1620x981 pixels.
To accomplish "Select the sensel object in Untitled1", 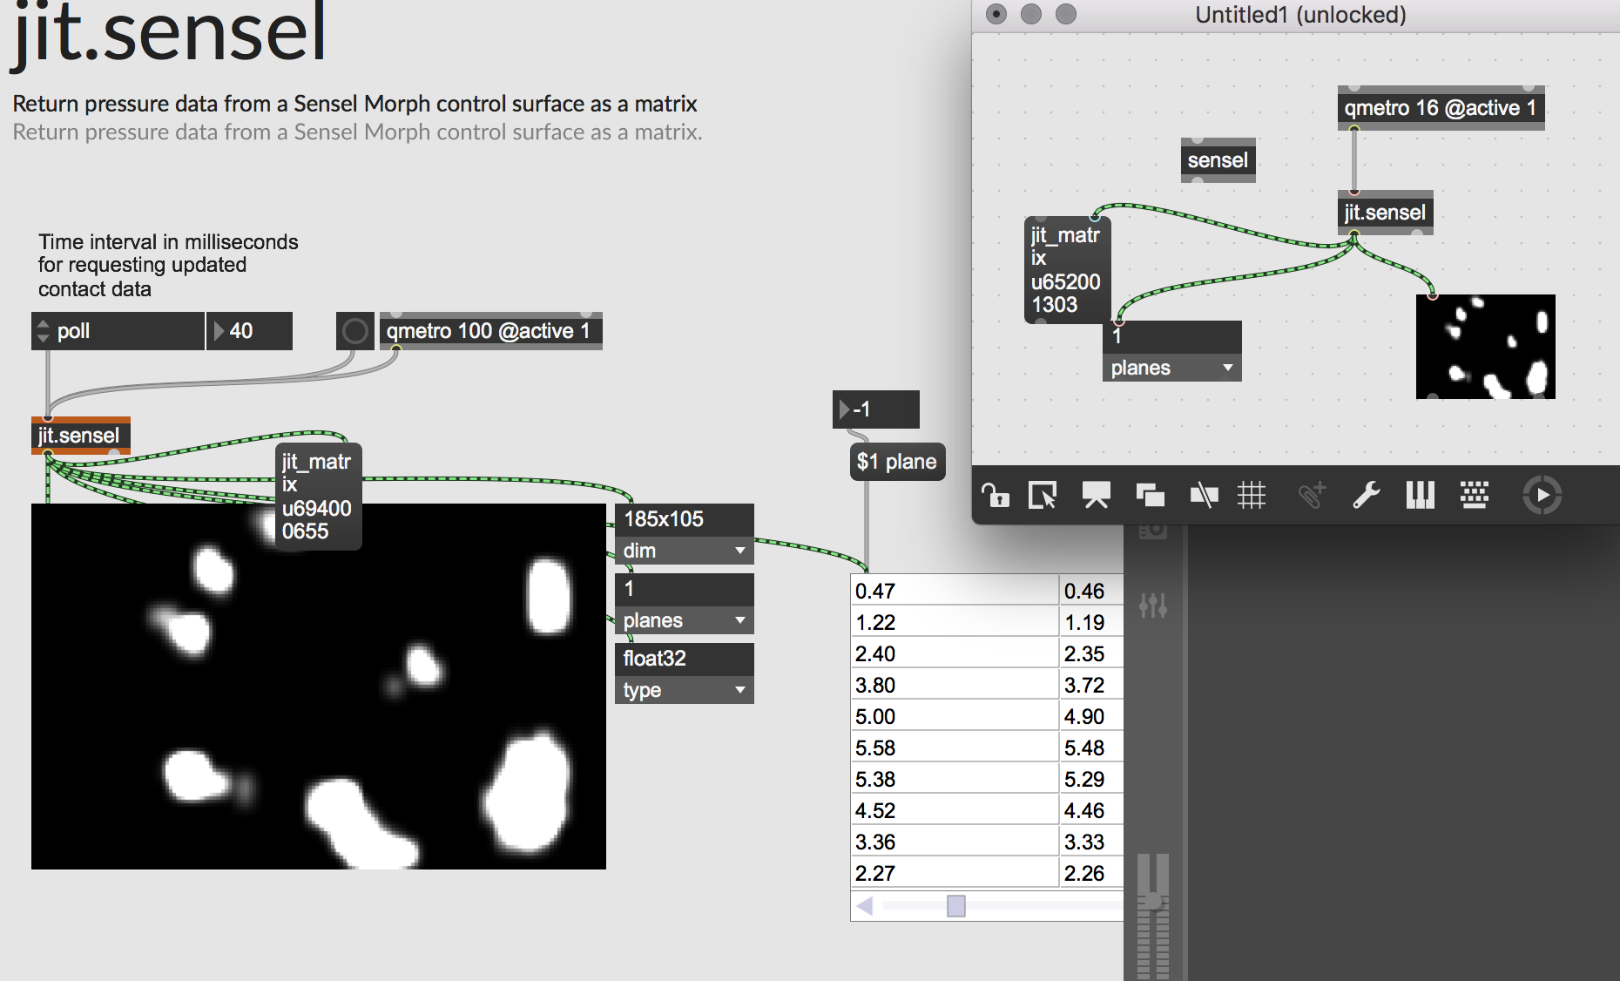I will click(x=1218, y=160).
